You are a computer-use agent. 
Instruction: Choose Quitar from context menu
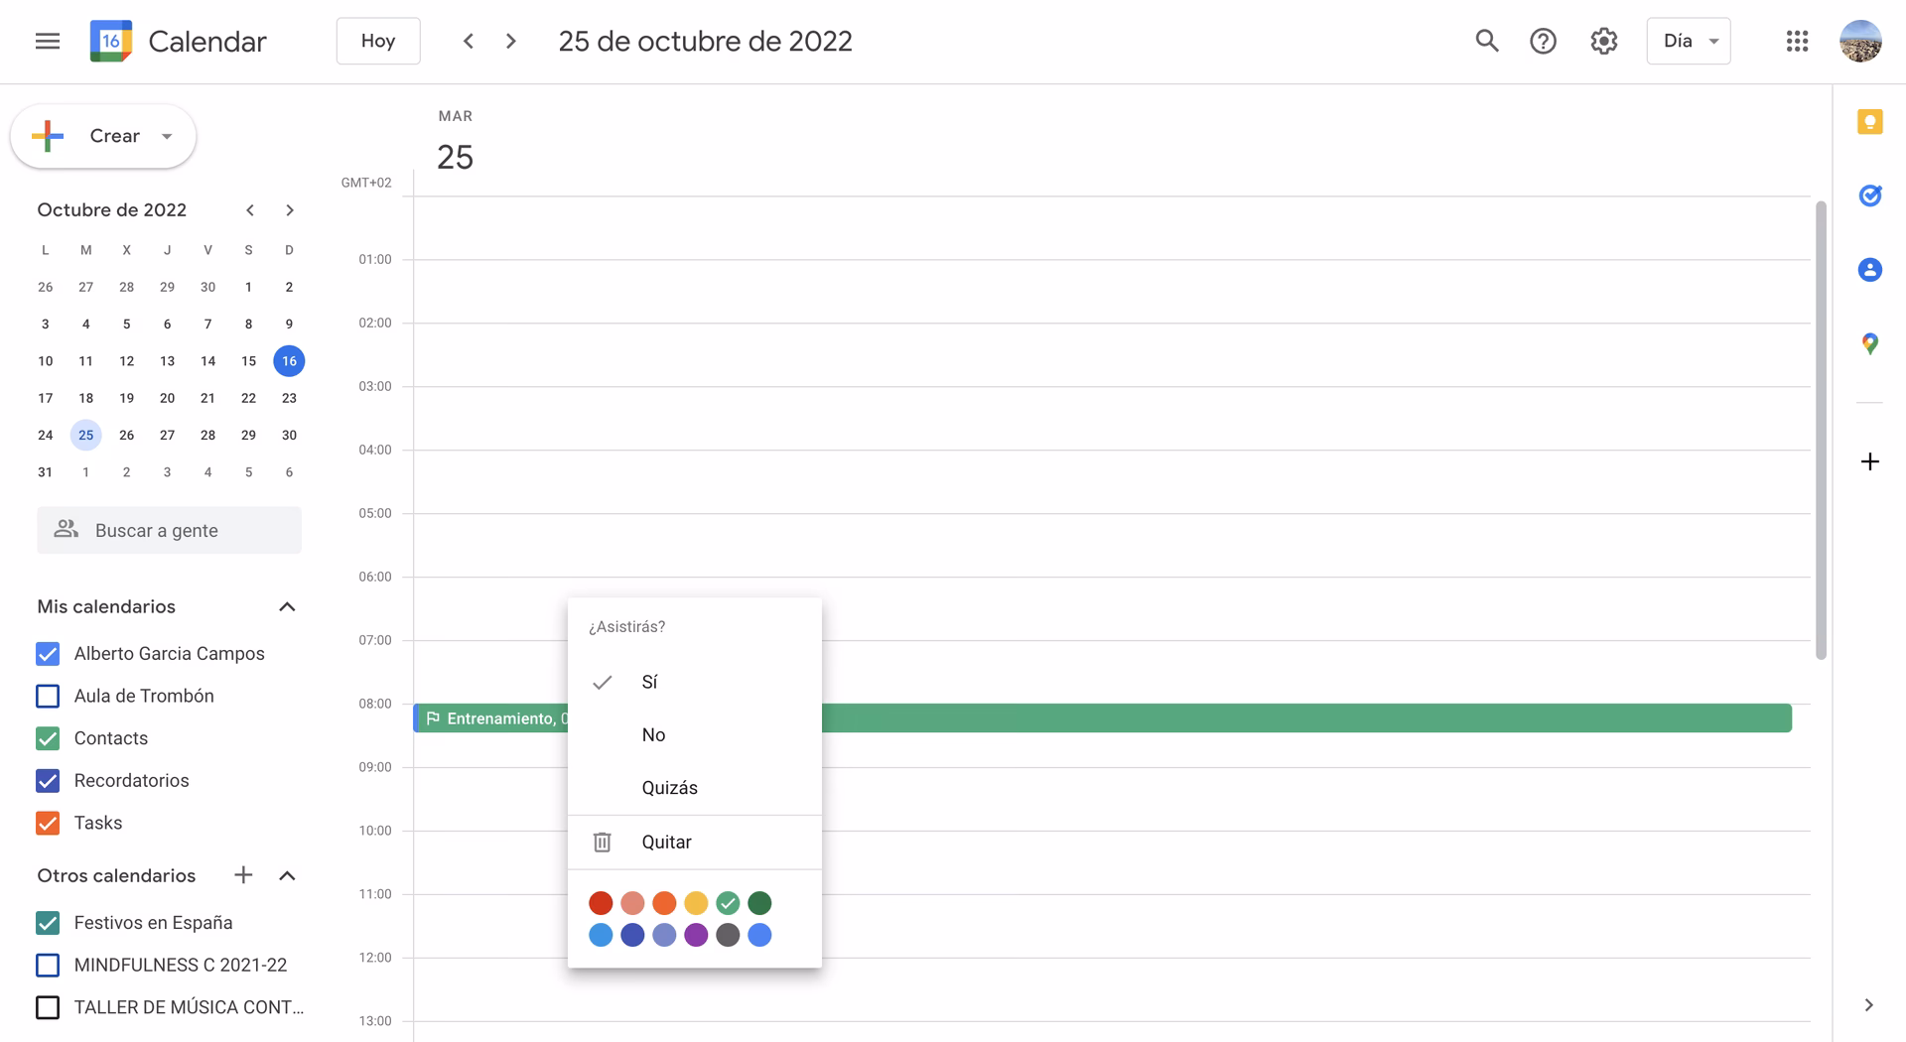(x=695, y=842)
